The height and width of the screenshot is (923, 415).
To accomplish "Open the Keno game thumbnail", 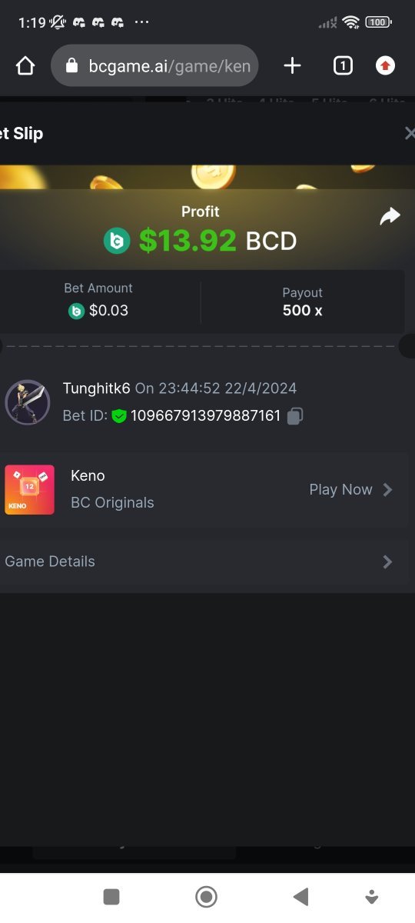I will click(x=29, y=490).
